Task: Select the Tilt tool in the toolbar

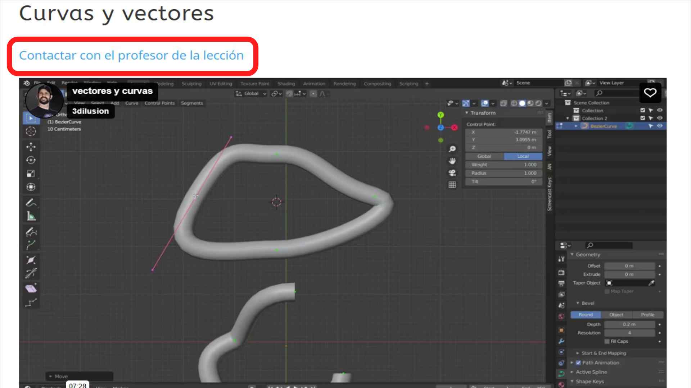Action: point(31,273)
